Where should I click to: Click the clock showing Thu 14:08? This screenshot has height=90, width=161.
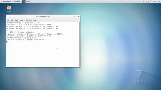coord(145,1)
